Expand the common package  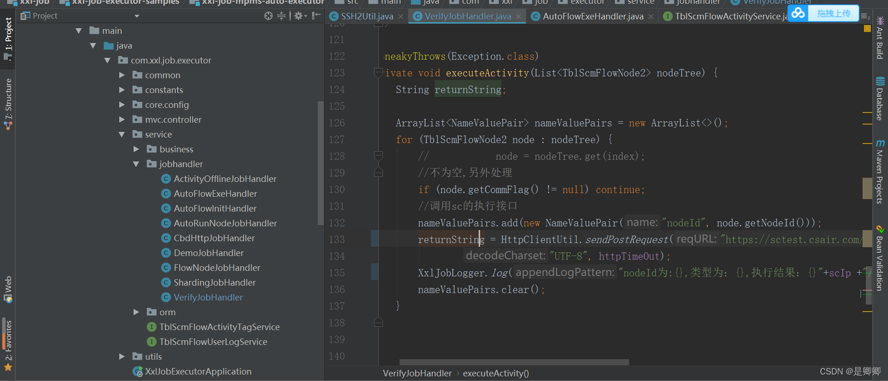pos(122,75)
